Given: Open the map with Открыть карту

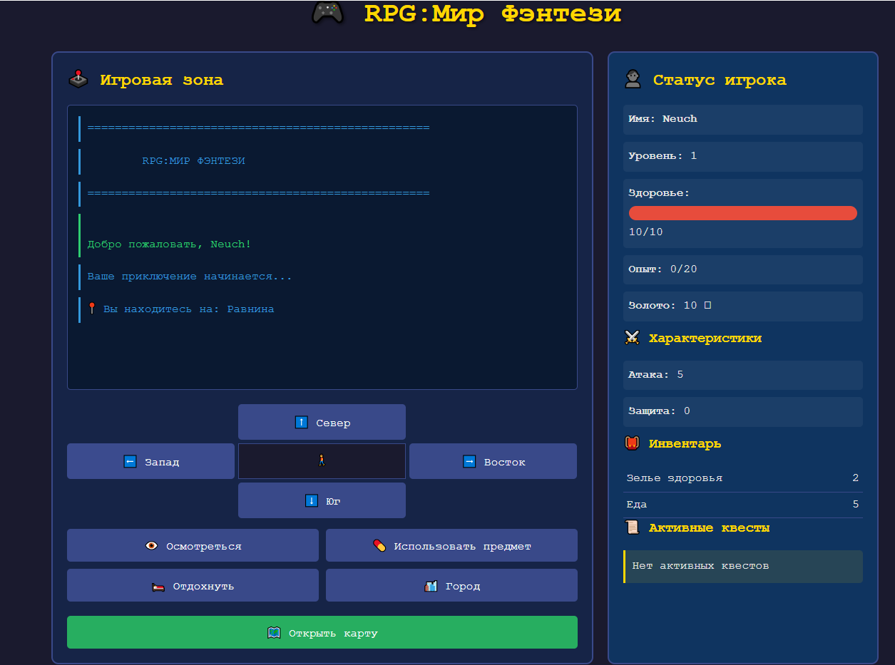Looking at the screenshot, I should coord(322,632).
